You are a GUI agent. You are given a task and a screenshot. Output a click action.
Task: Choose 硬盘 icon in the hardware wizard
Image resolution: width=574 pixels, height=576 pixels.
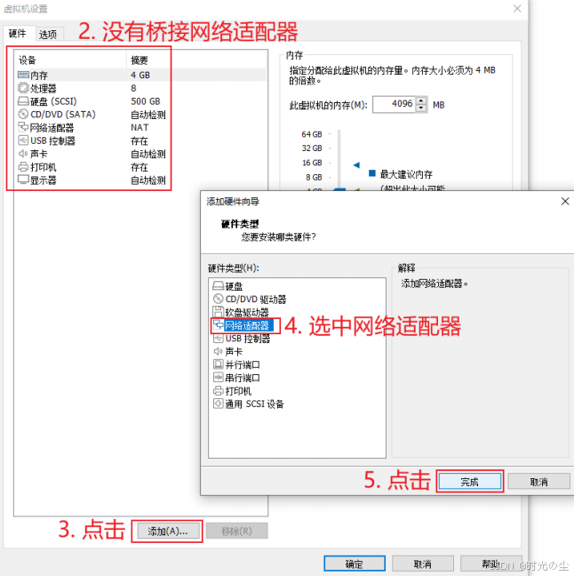pyautogui.click(x=219, y=286)
